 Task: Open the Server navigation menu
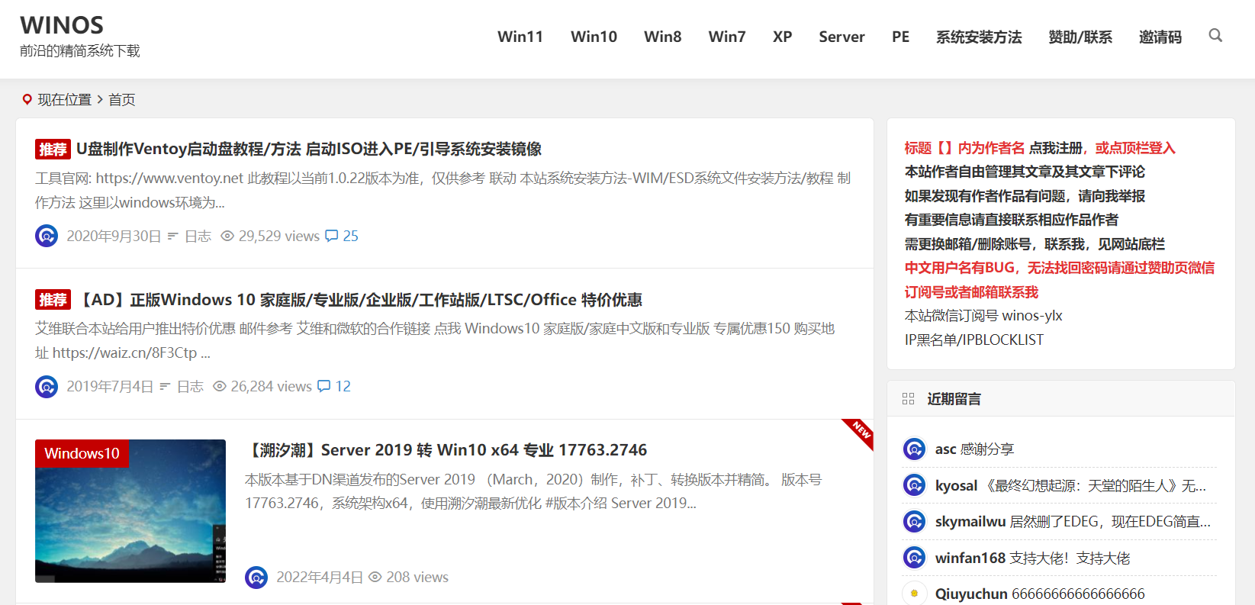841,37
